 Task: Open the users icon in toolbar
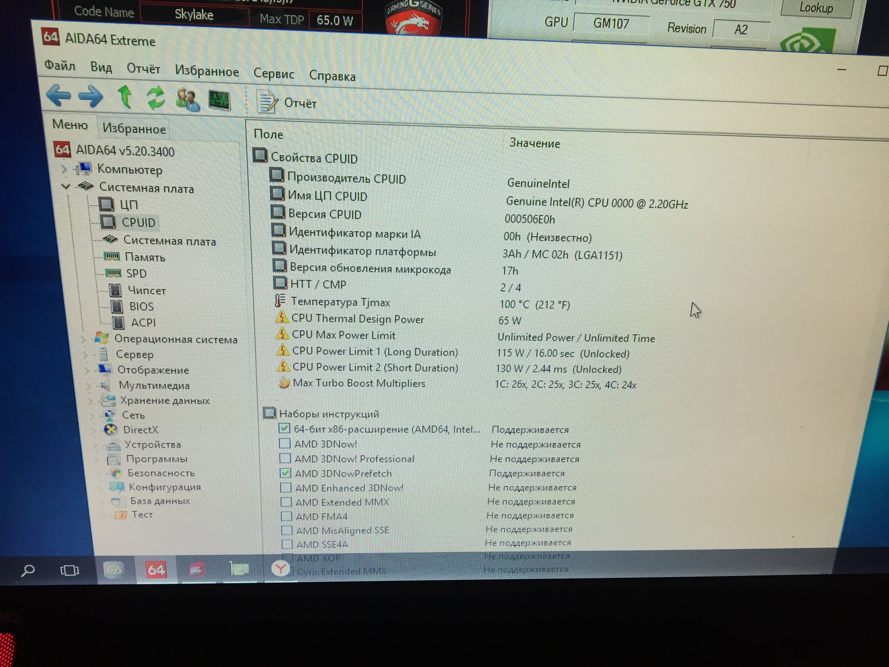click(x=187, y=99)
